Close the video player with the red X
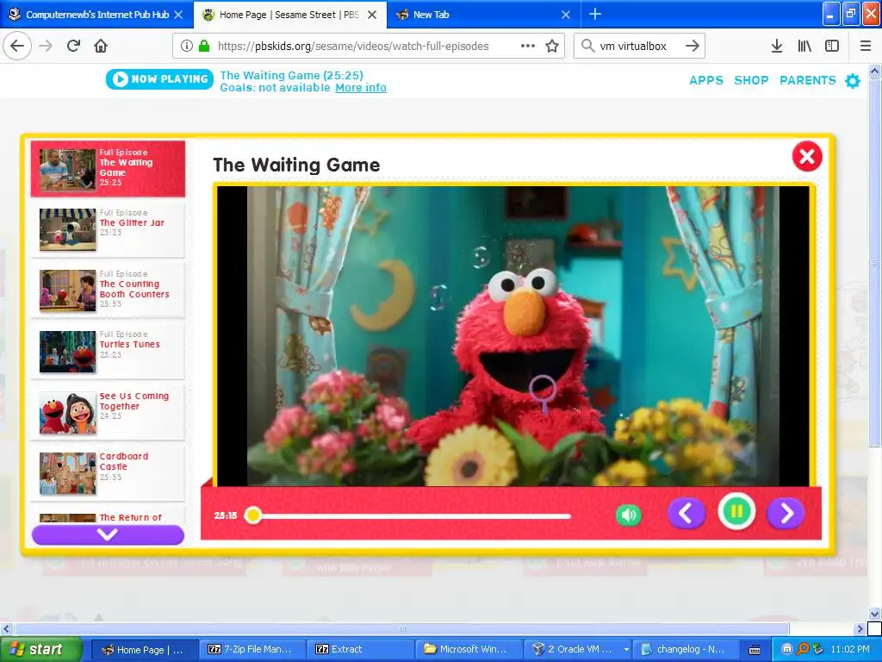 tap(807, 157)
